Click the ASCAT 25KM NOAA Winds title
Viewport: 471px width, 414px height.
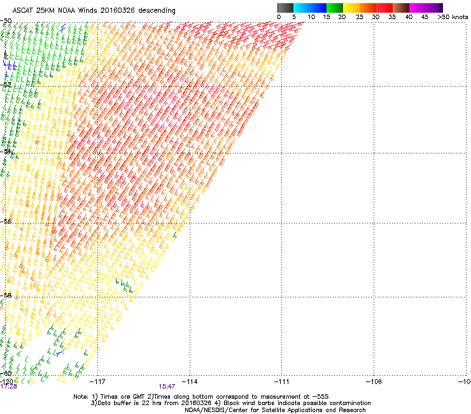coord(94,11)
